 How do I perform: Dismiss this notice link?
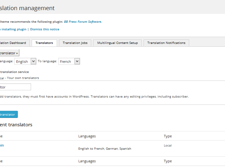[x=45, y=29]
